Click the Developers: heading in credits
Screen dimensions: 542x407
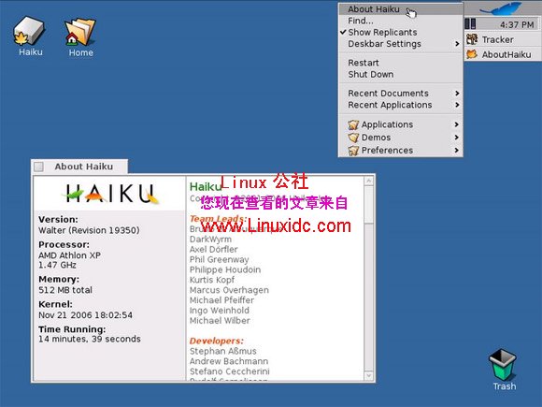point(217,341)
